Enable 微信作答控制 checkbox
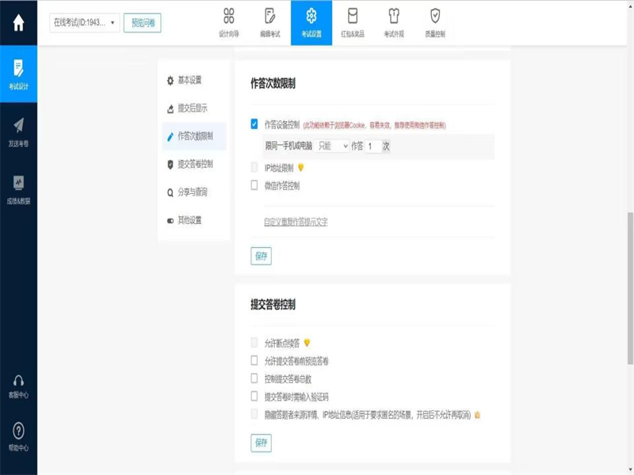 (x=254, y=185)
